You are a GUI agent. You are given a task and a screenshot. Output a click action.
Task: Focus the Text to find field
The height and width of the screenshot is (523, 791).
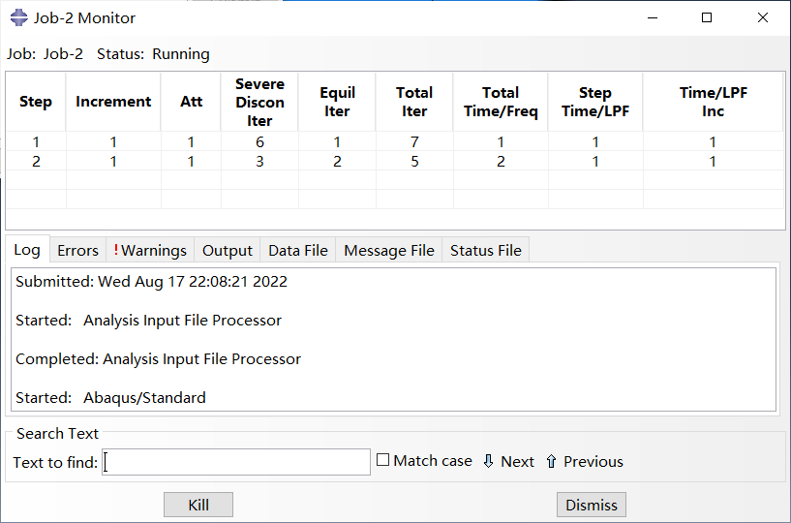[236, 462]
